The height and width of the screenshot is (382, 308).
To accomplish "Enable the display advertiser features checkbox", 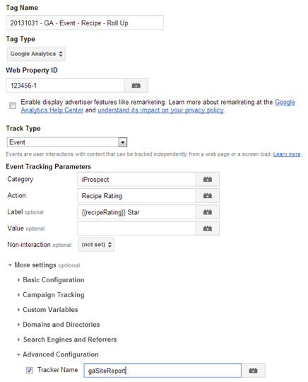I will tap(13, 105).
